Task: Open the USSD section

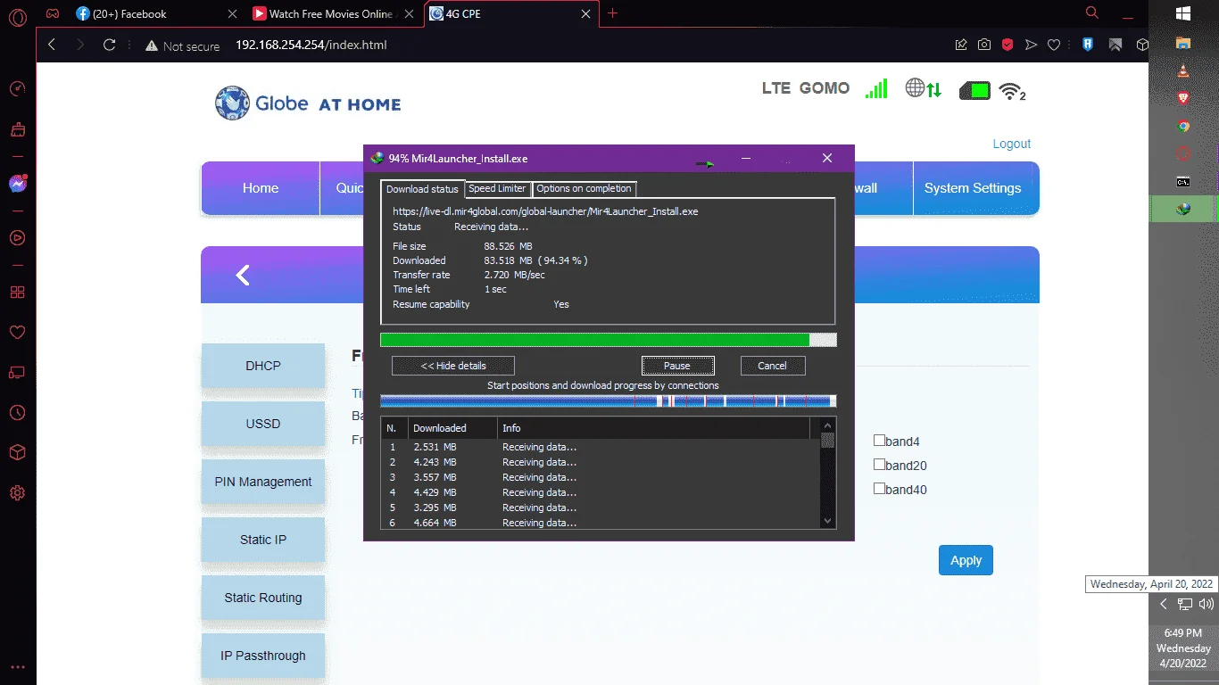Action: [263, 424]
